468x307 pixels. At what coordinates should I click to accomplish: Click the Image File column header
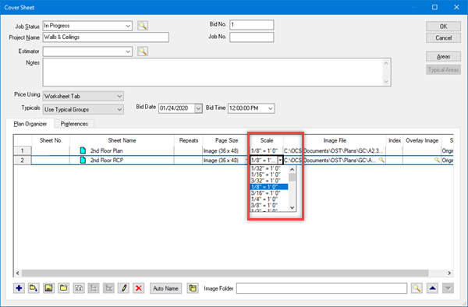point(335,140)
